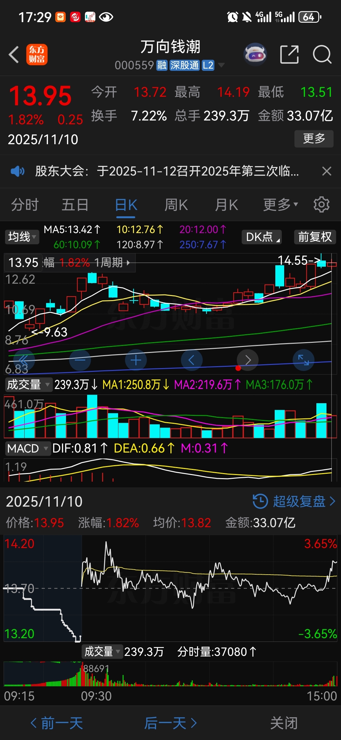Zoom in chart with plus button
The height and width of the screenshot is (740, 341).
pos(136,360)
